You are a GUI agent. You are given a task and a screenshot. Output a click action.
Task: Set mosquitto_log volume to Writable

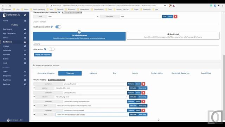[133, 97]
